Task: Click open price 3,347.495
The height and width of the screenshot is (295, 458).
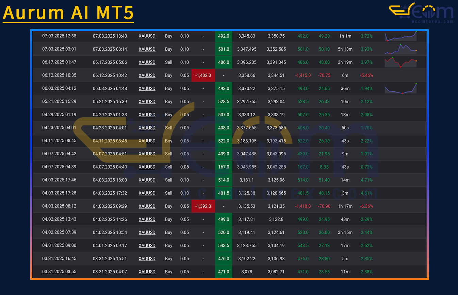Action: tap(247, 49)
